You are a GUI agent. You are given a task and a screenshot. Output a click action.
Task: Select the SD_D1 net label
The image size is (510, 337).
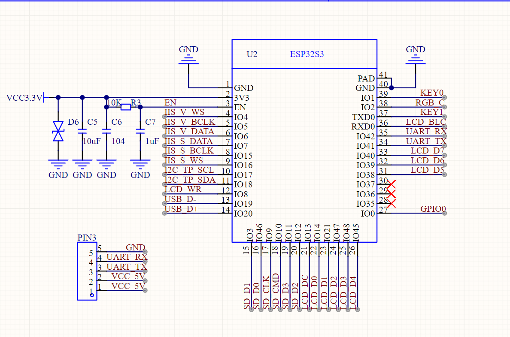click(x=247, y=296)
